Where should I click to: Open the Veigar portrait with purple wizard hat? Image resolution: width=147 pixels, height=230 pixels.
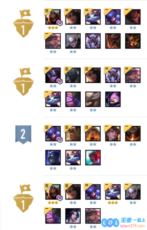tap(113, 99)
